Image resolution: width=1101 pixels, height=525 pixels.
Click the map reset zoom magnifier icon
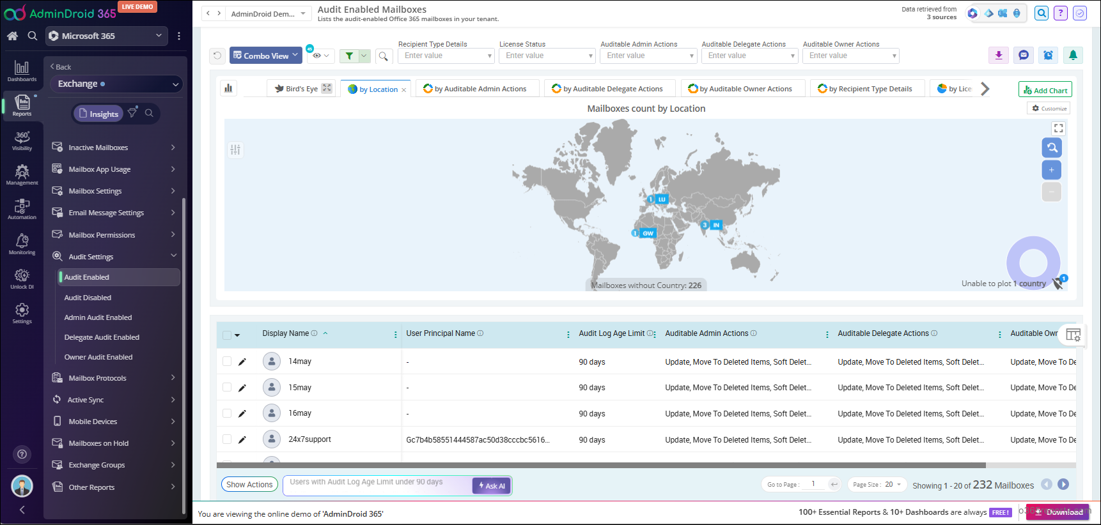[x=1051, y=148]
